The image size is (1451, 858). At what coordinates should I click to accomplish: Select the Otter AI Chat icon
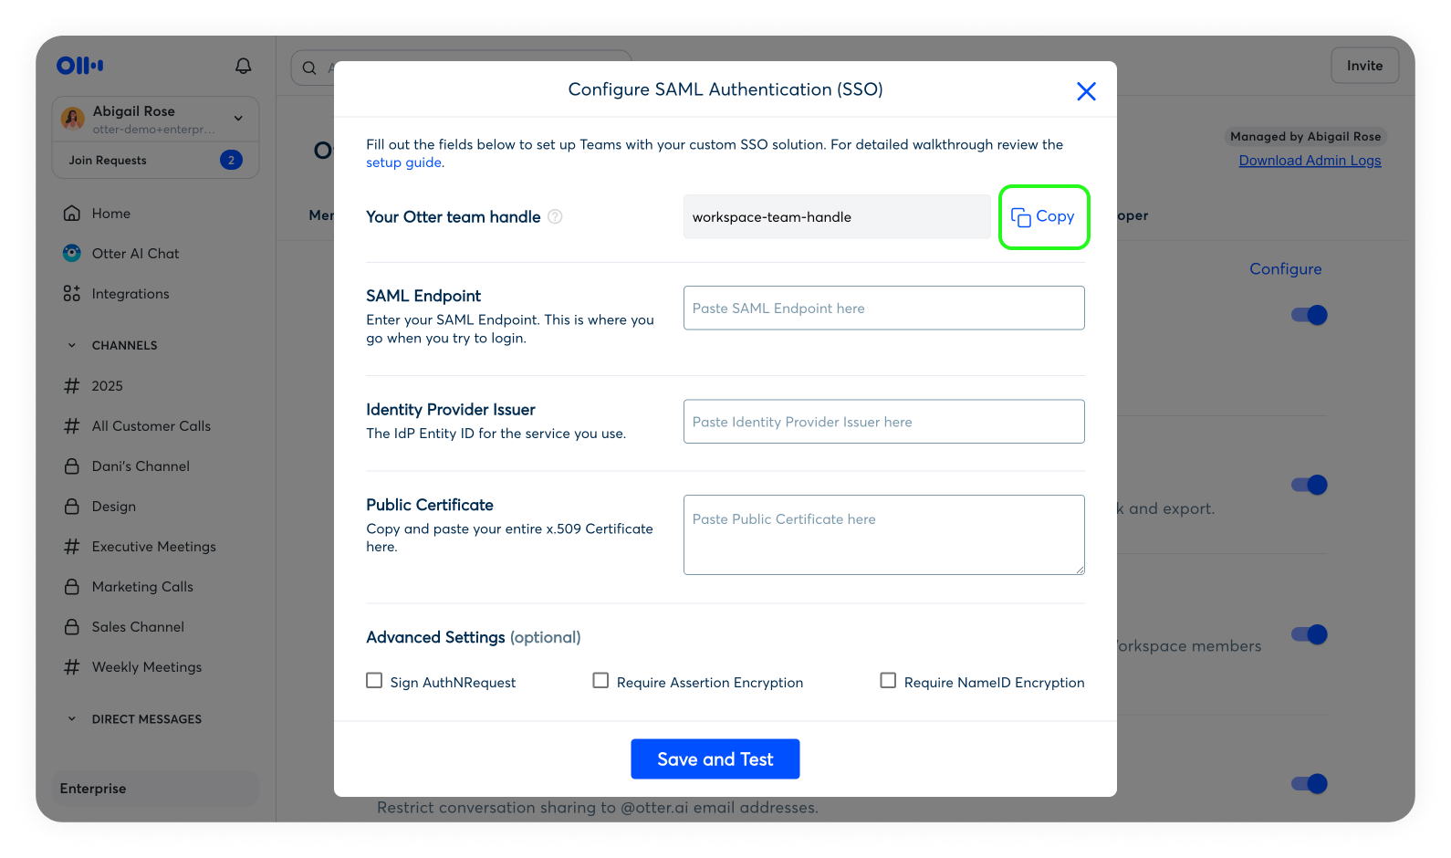(x=71, y=253)
